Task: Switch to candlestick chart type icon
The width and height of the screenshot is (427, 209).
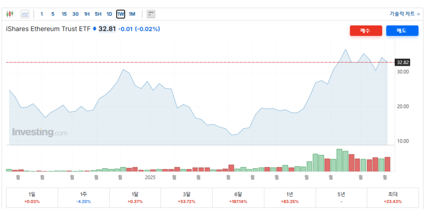Action: pos(10,14)
